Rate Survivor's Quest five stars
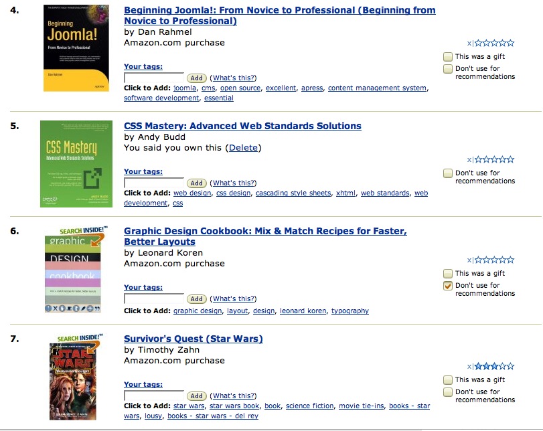The height and width of the screenshot is (431, 543). 510,366
